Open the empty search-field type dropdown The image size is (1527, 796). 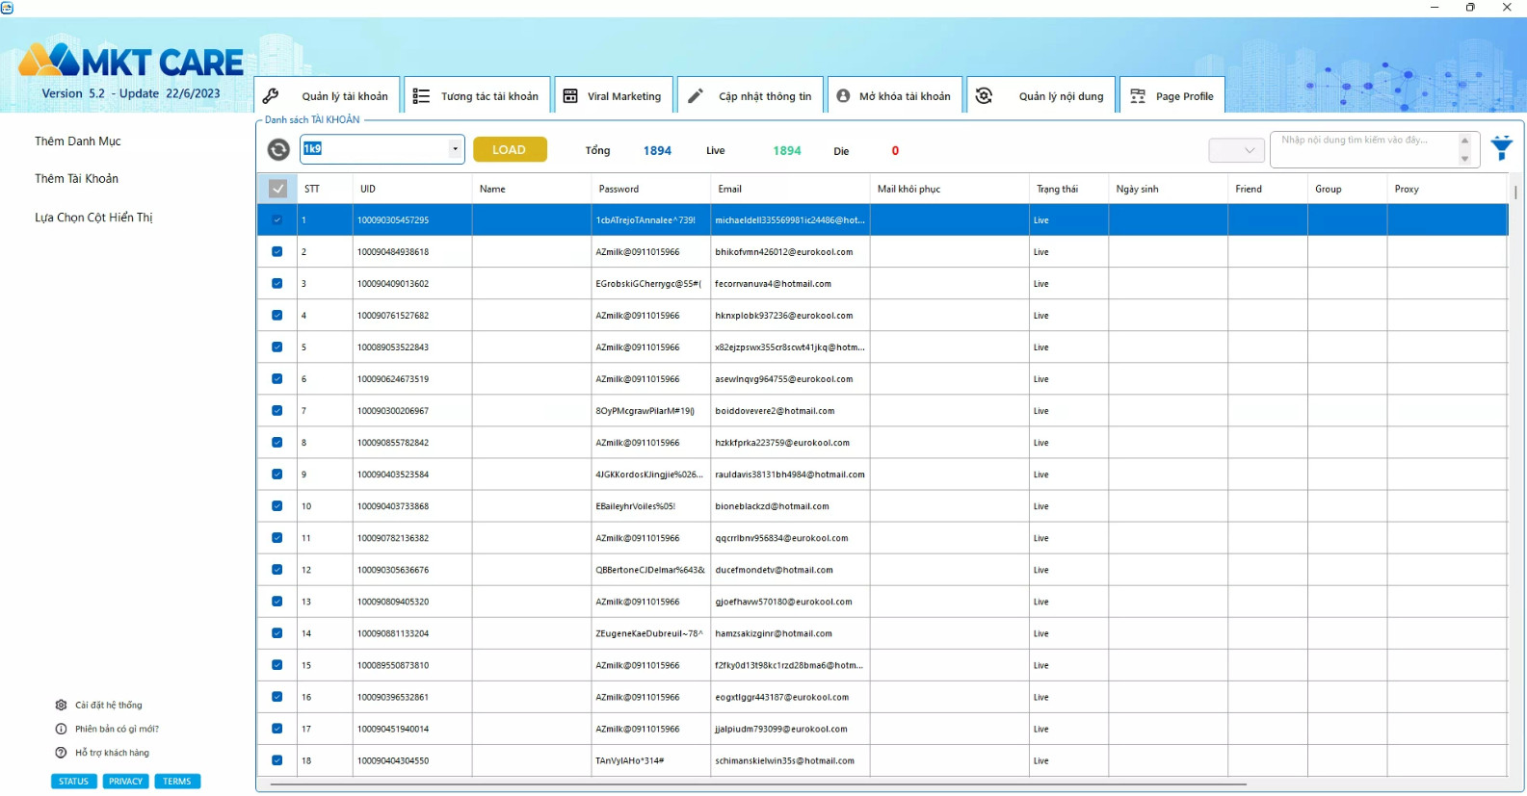tap(1236, 150)
